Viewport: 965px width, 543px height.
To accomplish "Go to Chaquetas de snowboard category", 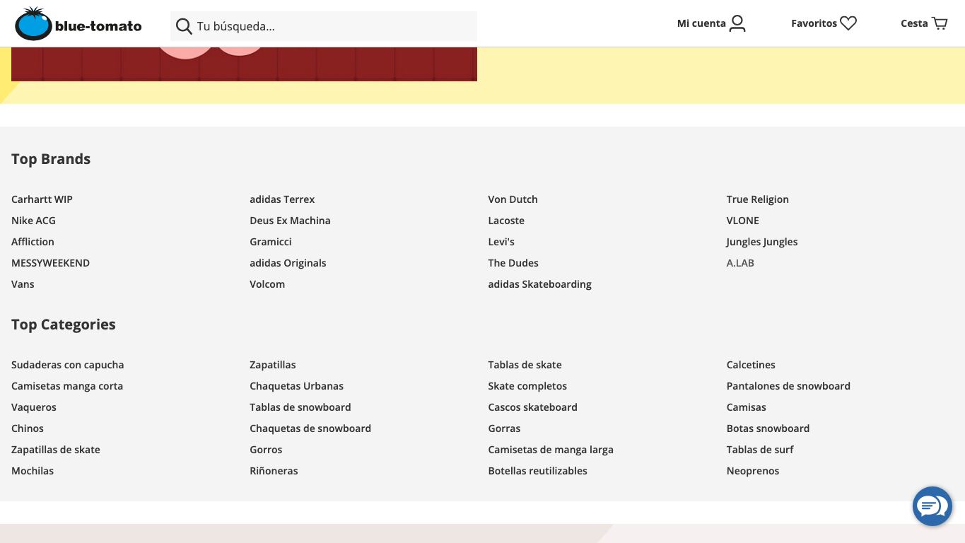I will point(310,428).
